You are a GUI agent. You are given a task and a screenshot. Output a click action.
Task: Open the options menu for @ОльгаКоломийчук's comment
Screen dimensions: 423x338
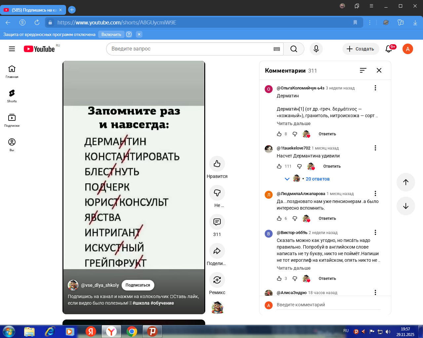pyautogui.click(x=375, y=88)
